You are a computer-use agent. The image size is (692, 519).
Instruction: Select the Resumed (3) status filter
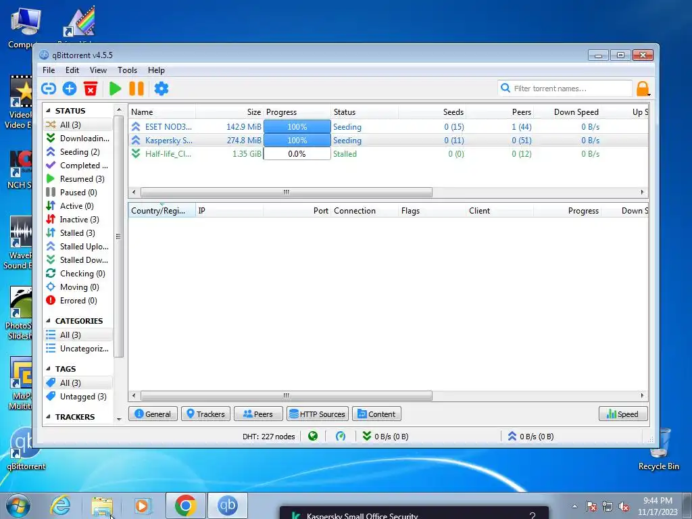pos(78,178)
